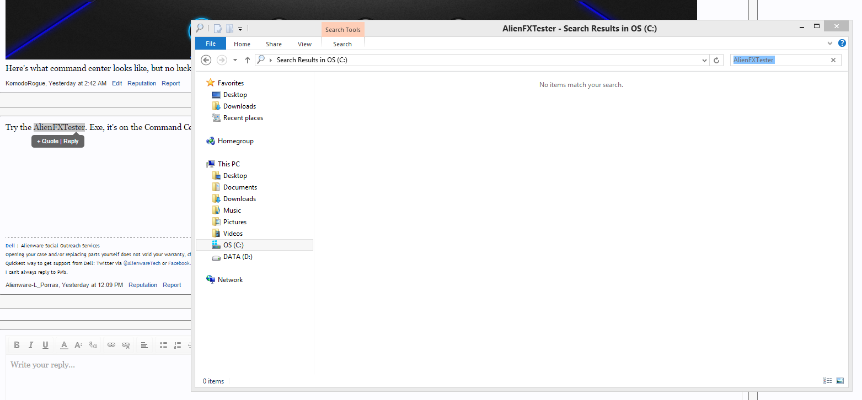Open Explorer Help question mark icon
Image resolution: width=862 pixels, height=400 pixels.
click(x=842, y=43)
